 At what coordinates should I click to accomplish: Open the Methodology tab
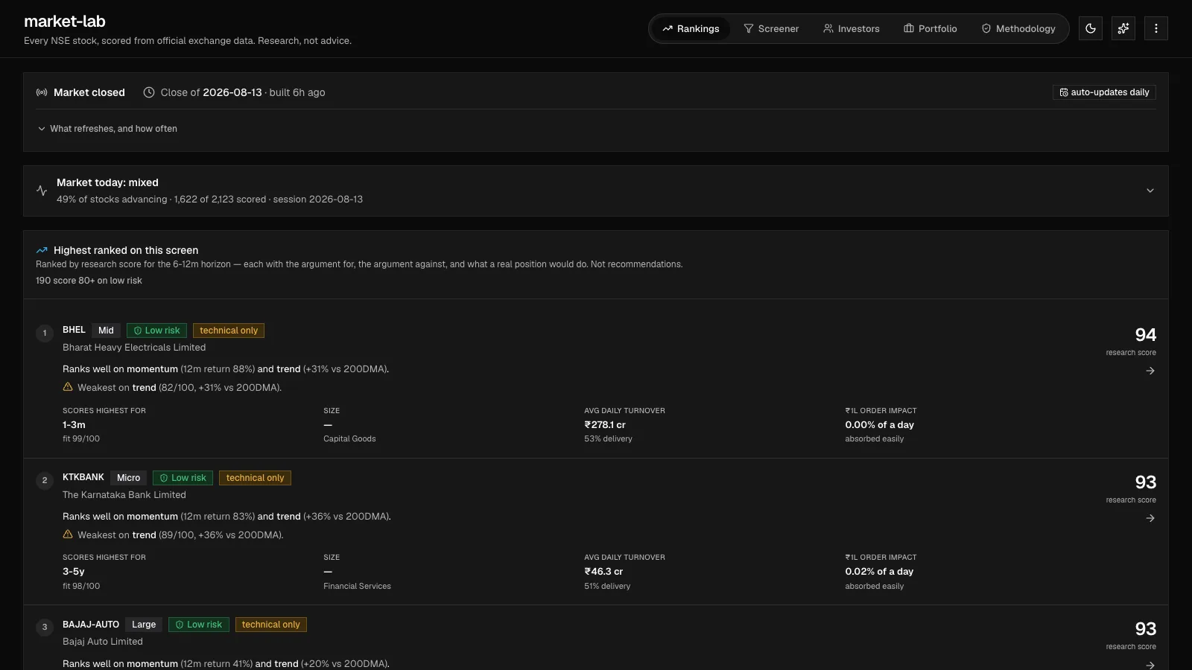point(1018,28)
